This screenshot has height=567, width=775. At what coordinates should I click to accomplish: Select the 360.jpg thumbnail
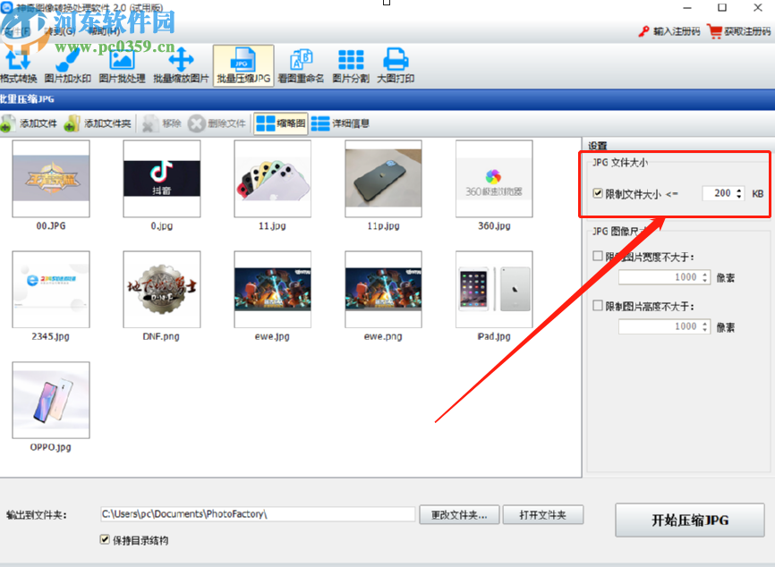pyautogui.click(x=494, y=178)
